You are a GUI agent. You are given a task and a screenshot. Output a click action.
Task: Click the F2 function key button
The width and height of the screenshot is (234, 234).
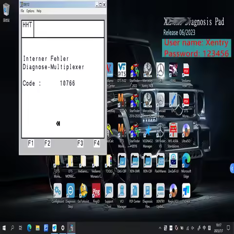[47, 143]
